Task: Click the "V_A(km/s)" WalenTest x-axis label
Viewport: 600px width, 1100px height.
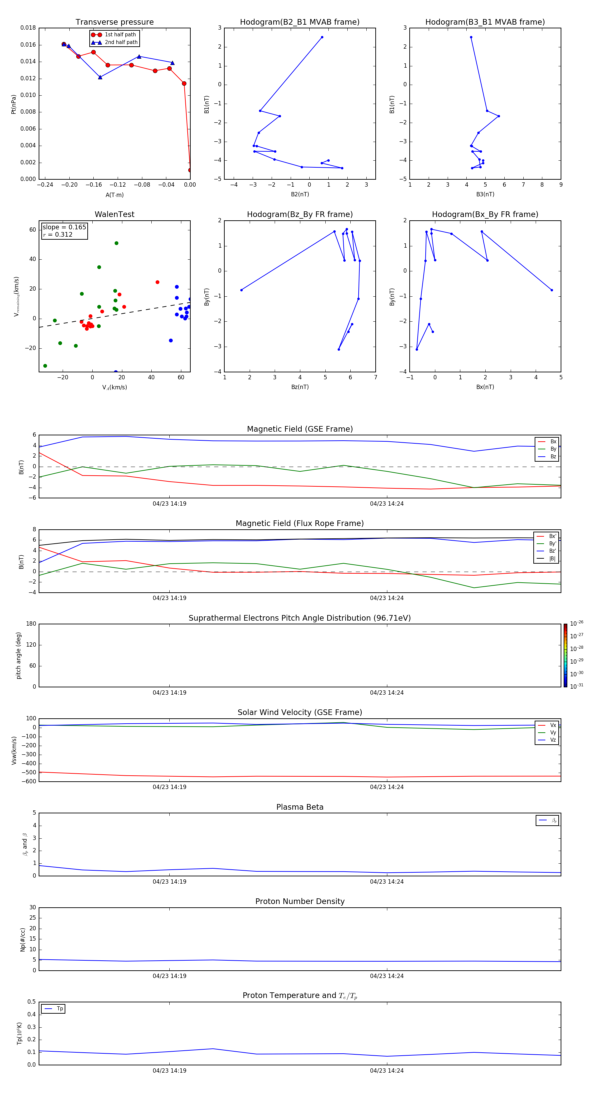Action: [x=114, y=387]
